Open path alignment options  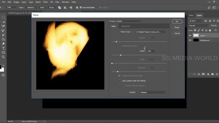(65, 8)
